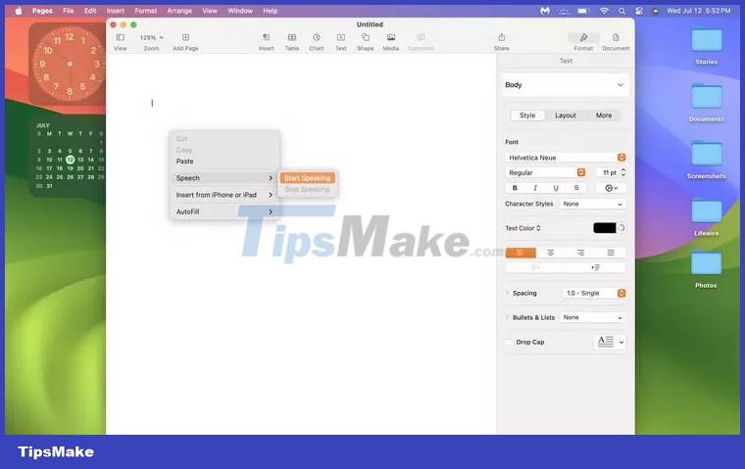Insert a Chart from the toolbar

pos(317,37)
